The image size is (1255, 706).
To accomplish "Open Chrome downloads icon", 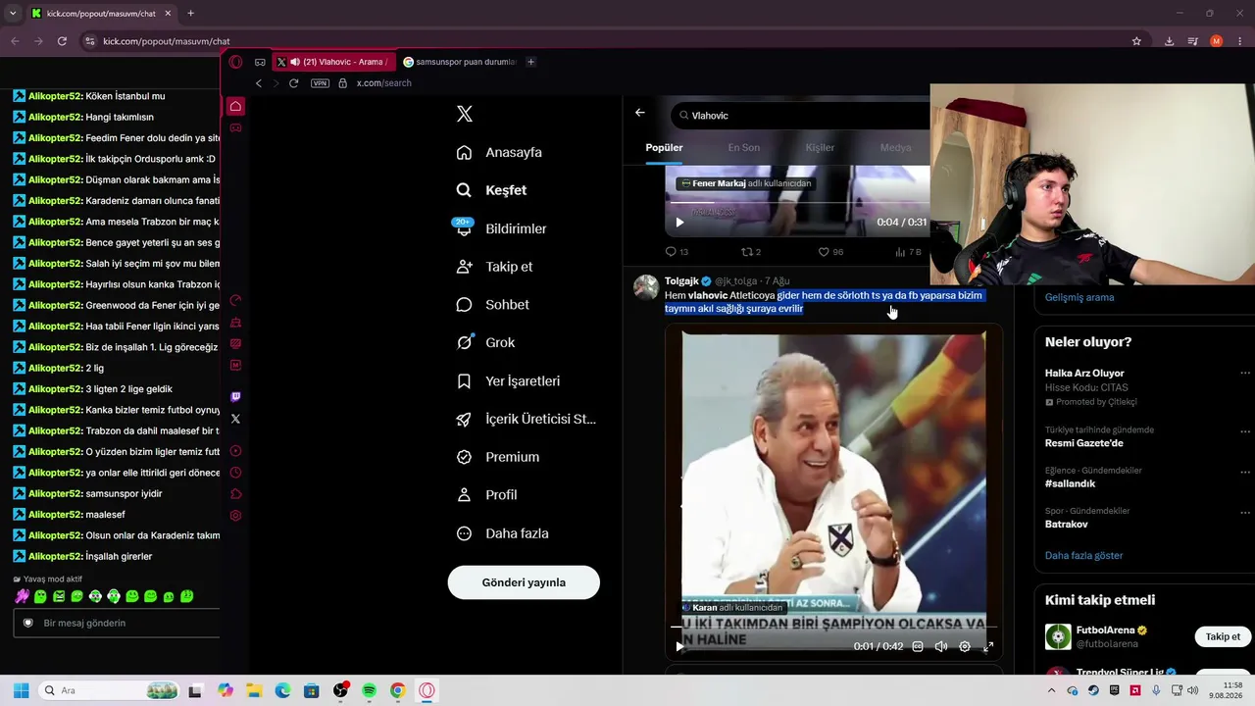I will [1169, 41].
